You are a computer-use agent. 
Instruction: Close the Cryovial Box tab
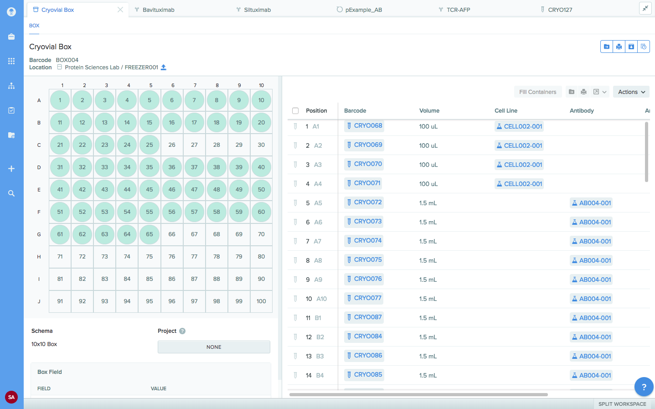click(120, 10)
